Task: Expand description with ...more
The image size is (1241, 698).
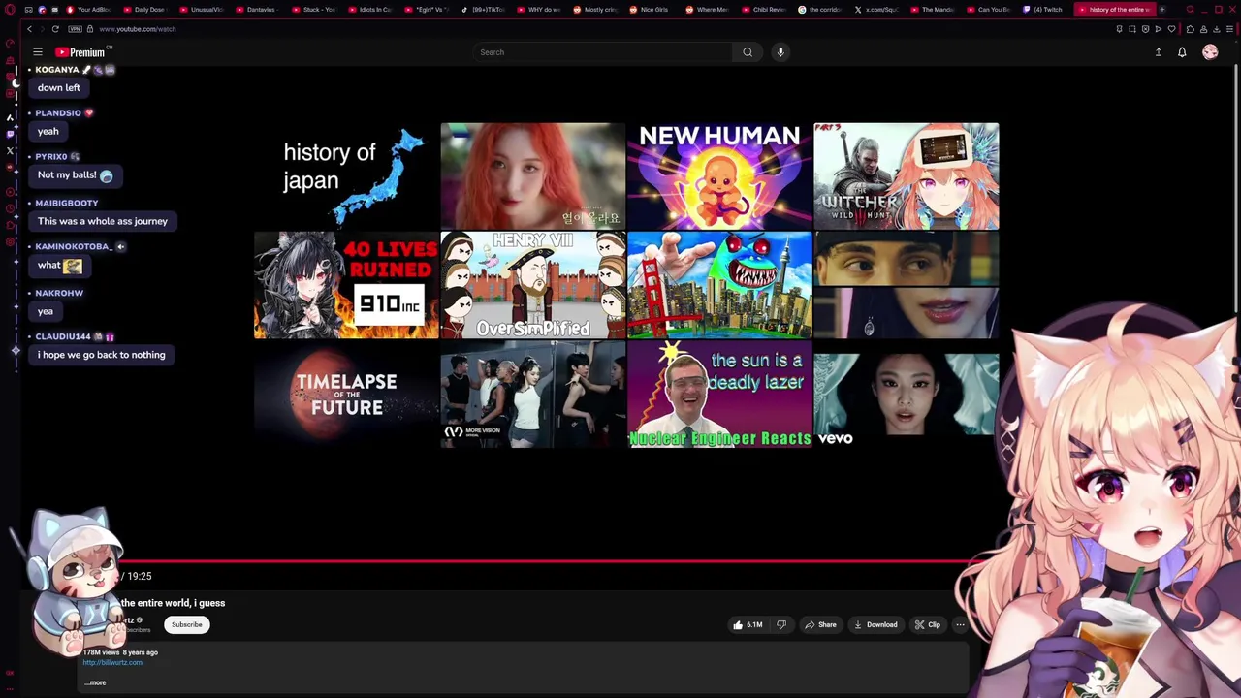Action: [95, 682]
